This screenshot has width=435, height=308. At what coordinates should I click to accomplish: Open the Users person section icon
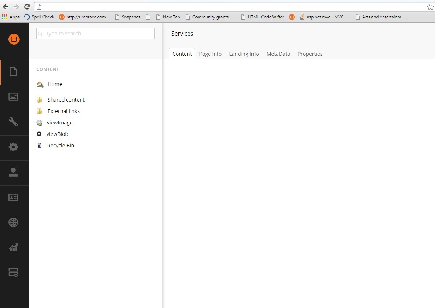coord(14,172)
